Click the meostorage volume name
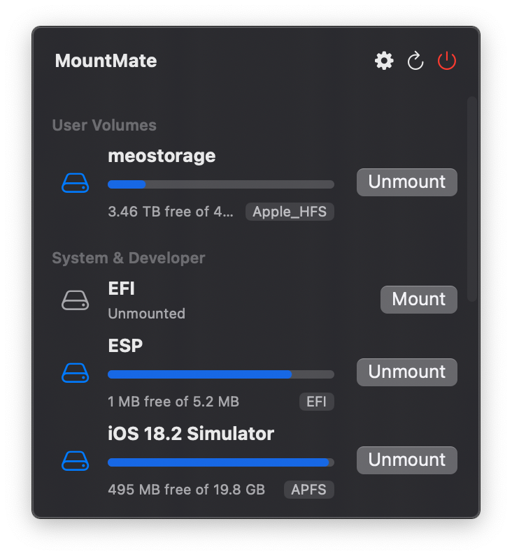 (162, 156)
